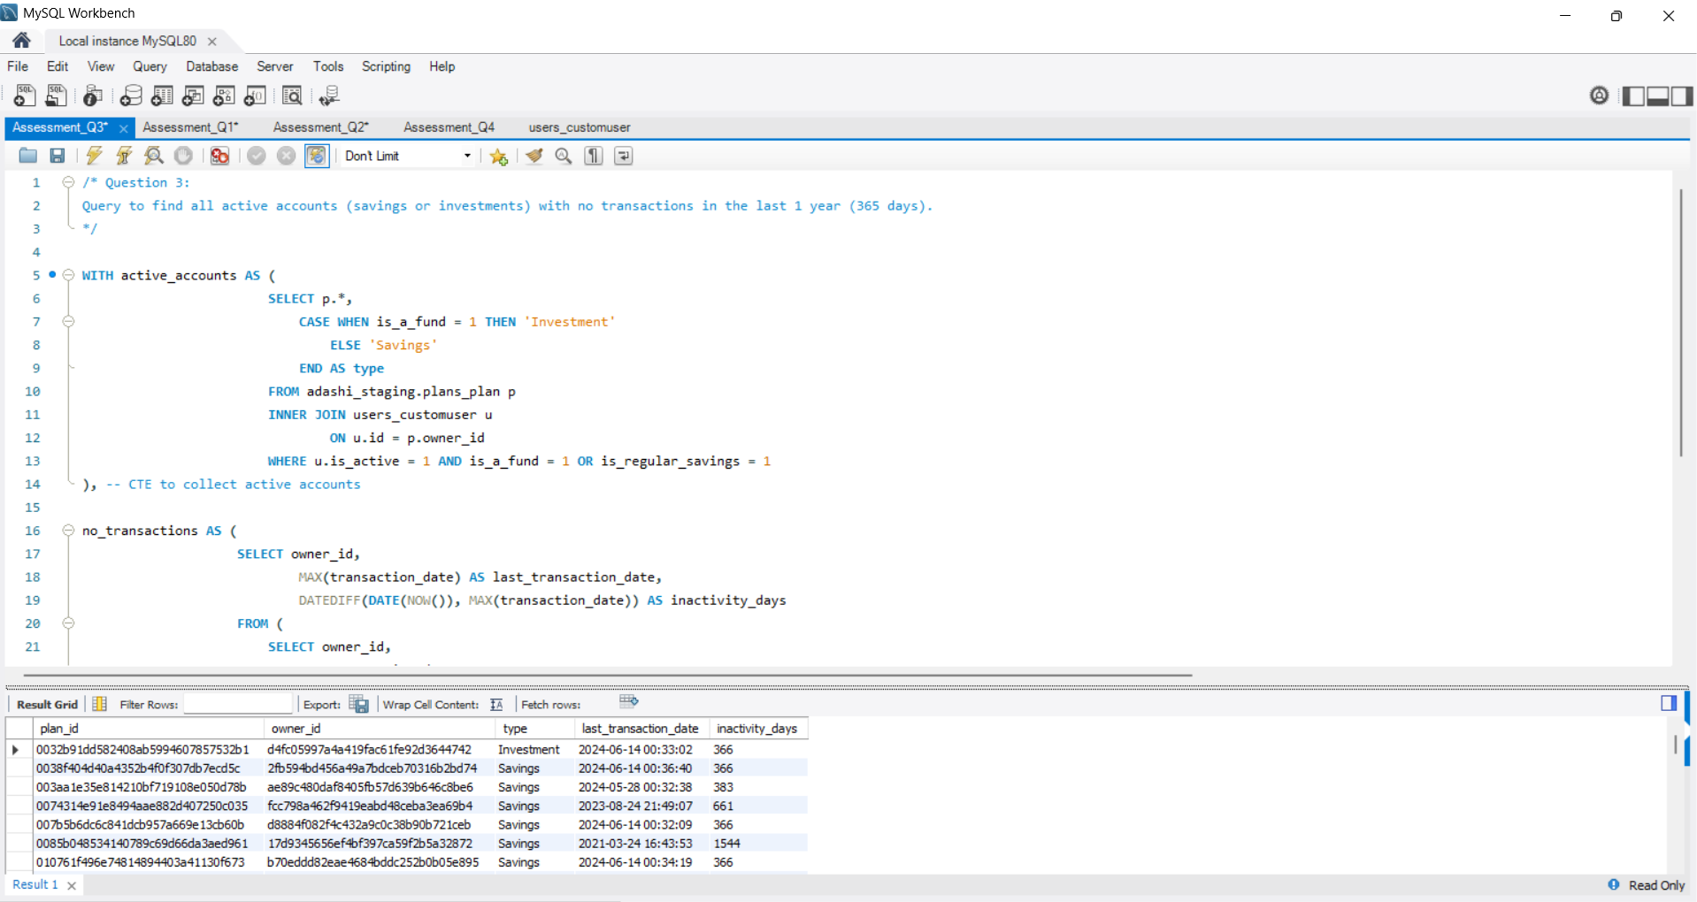Toggle invisible characters display (pilcrow icon)
This screenshot has width=1697, height=902.
594,156
